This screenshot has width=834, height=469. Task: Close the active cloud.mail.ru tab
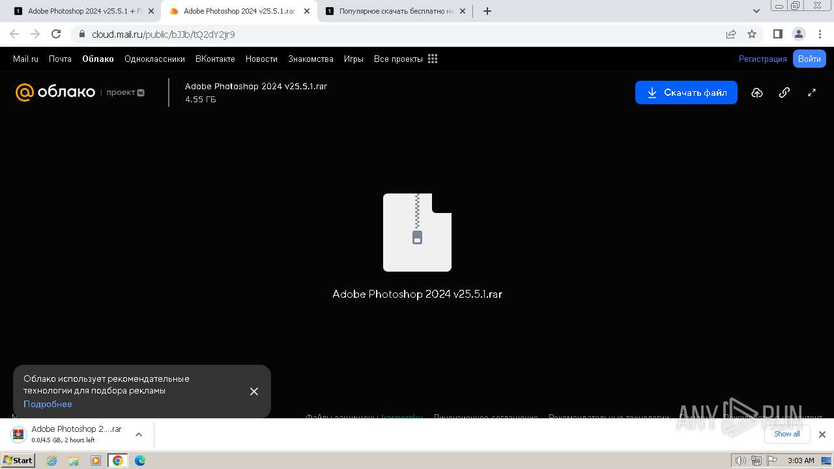pyautogui.click(x=307, y=11)
